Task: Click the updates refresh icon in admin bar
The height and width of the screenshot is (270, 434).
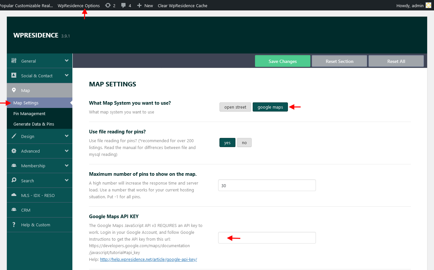Action: [x=108, y=5]
